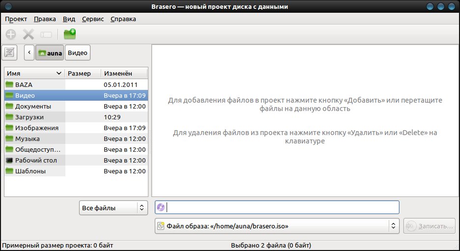
Task: Click the Remove files X icon
Action: tap(29, 34)
